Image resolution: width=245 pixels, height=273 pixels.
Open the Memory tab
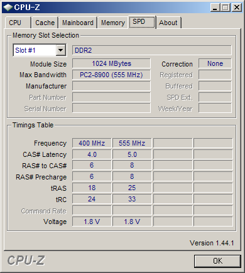(x=113, y=23)
